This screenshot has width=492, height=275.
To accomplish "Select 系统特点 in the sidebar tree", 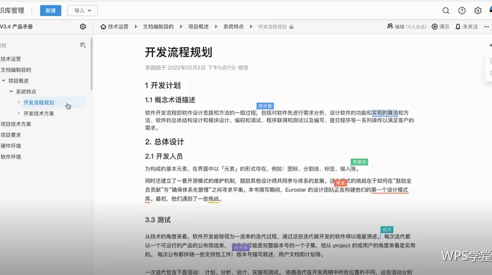I will click(26, 92).
